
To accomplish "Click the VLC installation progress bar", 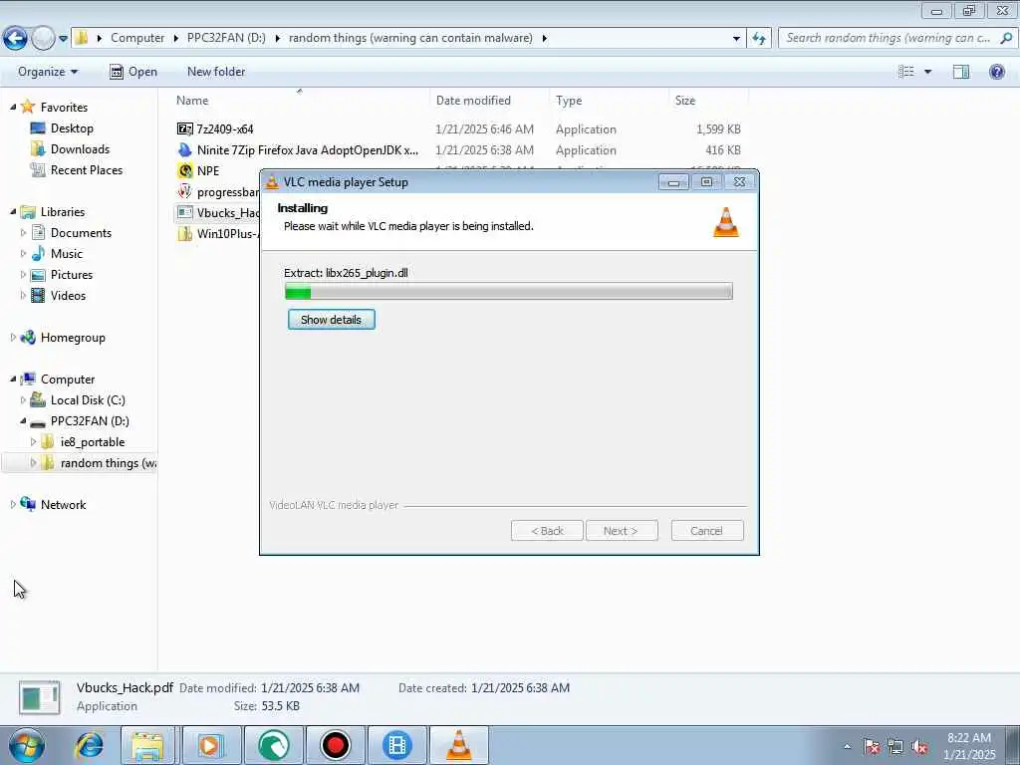I will pyautogui.click(x=509, y=291).
